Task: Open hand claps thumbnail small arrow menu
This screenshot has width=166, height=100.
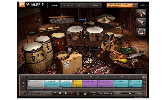Action: 138,16
